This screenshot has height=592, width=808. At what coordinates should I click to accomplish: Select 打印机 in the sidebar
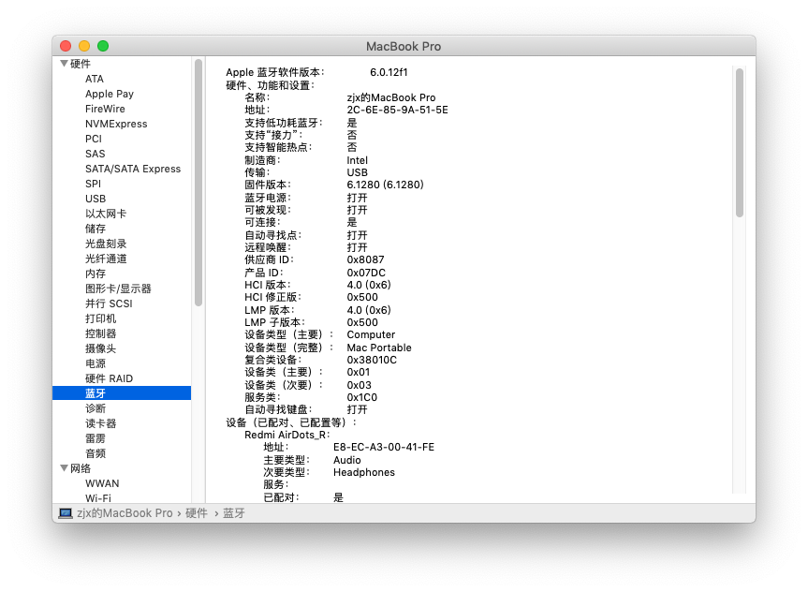[x=100, y=318]
